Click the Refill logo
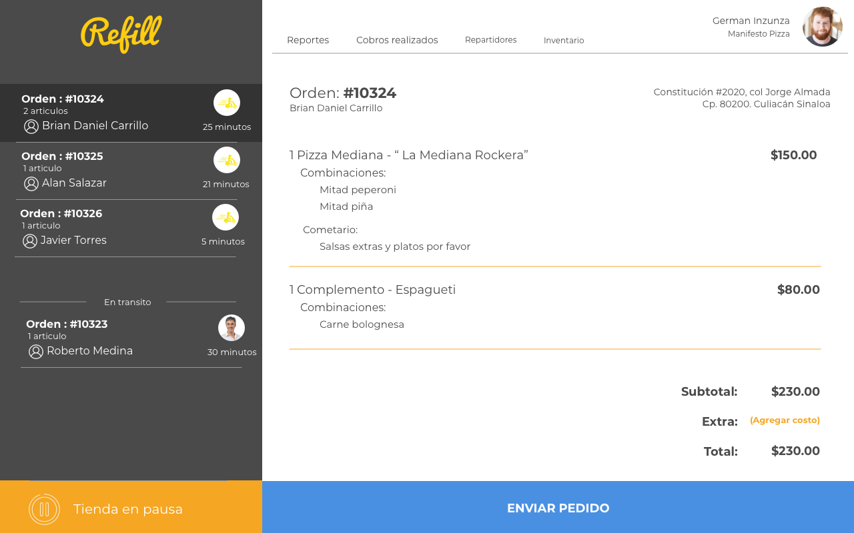This screenshot has height=533, width=854. (x=121, y=33)
